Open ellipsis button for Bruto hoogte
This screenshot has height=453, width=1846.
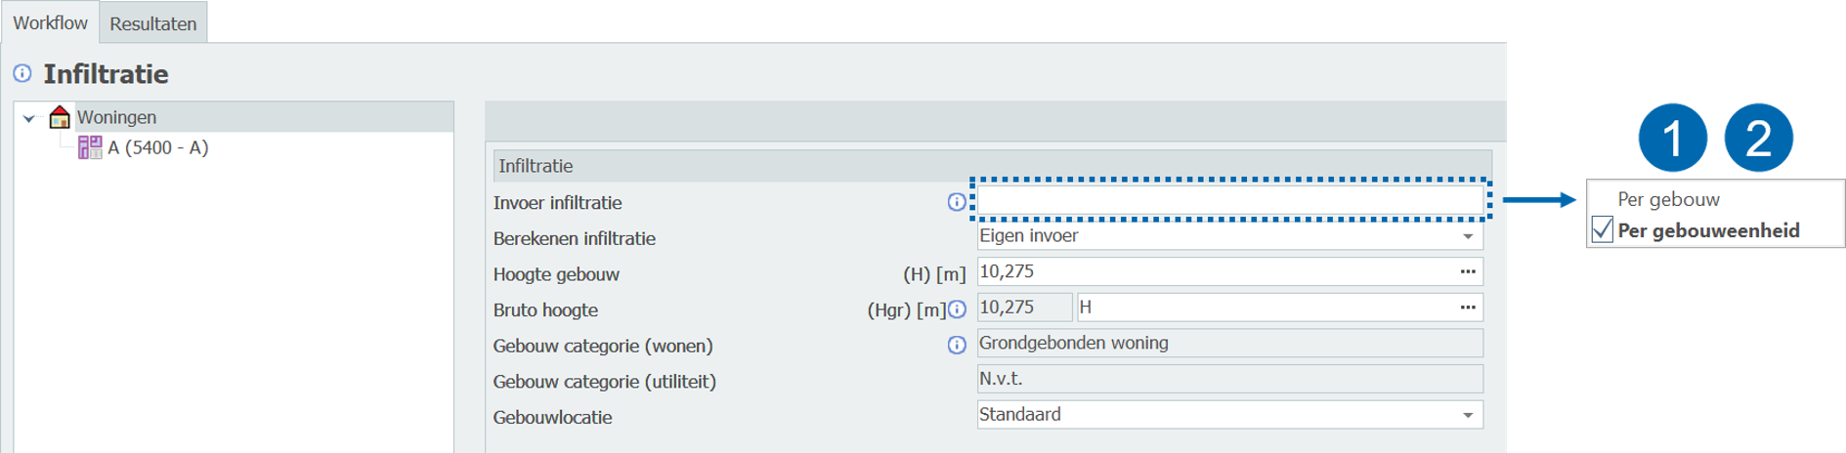click(x=1467, y=308)
